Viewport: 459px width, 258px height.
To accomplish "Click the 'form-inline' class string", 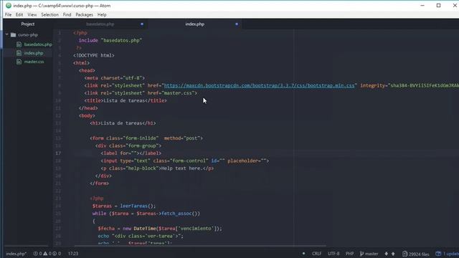I will click(142, 138).
